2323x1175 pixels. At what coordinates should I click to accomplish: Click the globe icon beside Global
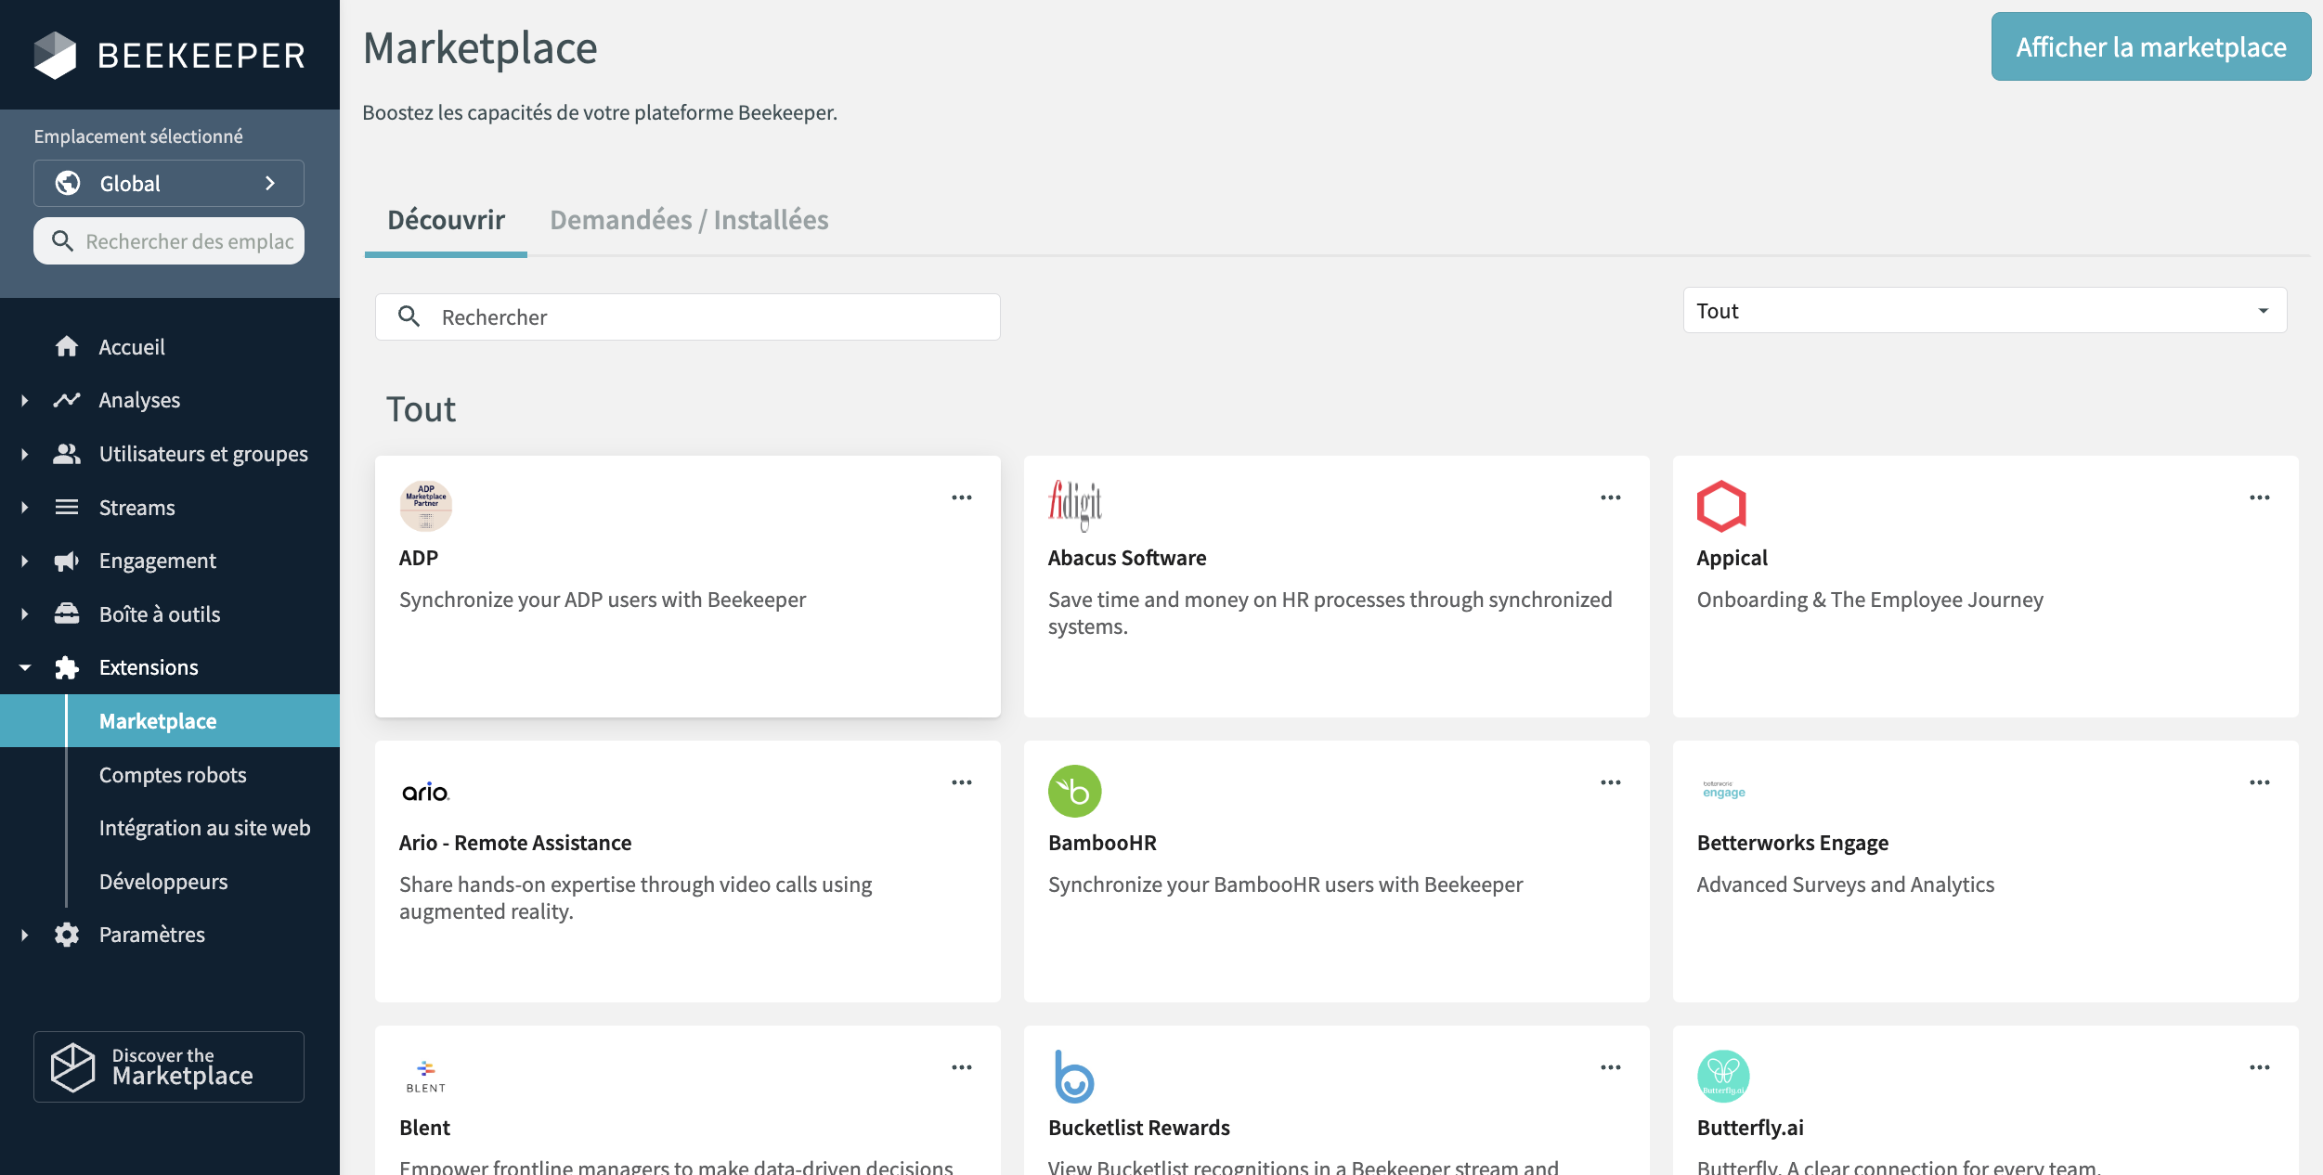click(x=68, y=183)
